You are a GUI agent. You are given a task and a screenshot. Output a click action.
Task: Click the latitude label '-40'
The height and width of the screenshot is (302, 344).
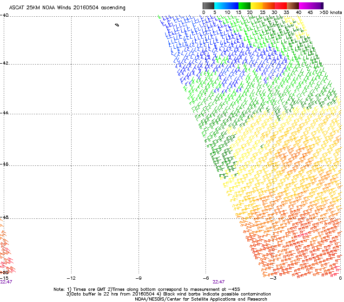pyautogui.click(x=4, y=15)
